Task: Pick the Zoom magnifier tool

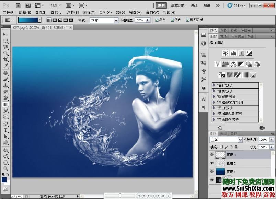Action: pos(5,168)
